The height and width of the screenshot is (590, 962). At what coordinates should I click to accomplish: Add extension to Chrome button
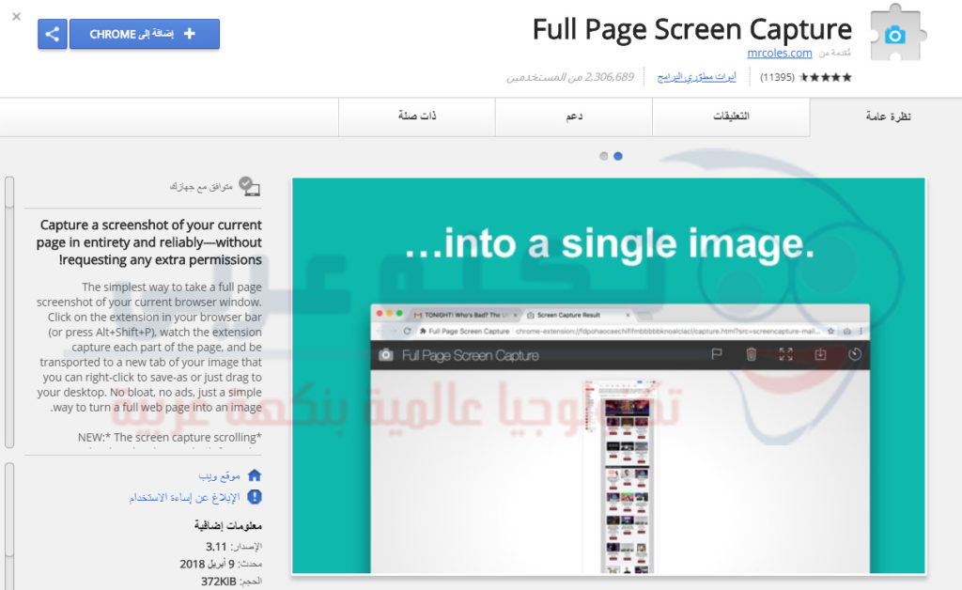coord(144,34)
